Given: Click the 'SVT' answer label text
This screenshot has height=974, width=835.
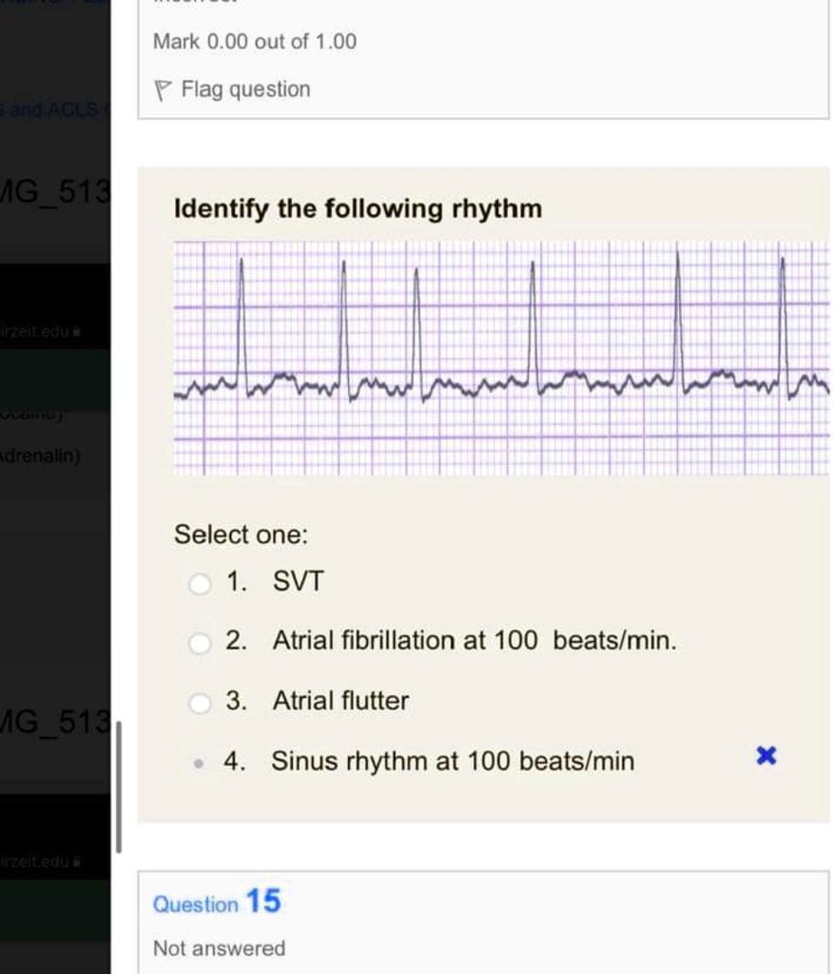Looking at the screenshot, I should coord(299,581).
